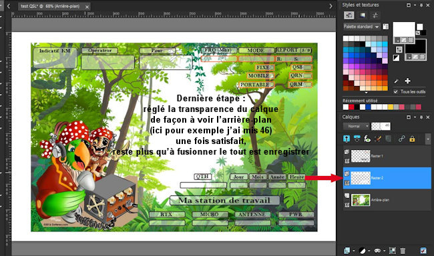
Task: Toggle the layer link chain icon
Action: [401, 139]
